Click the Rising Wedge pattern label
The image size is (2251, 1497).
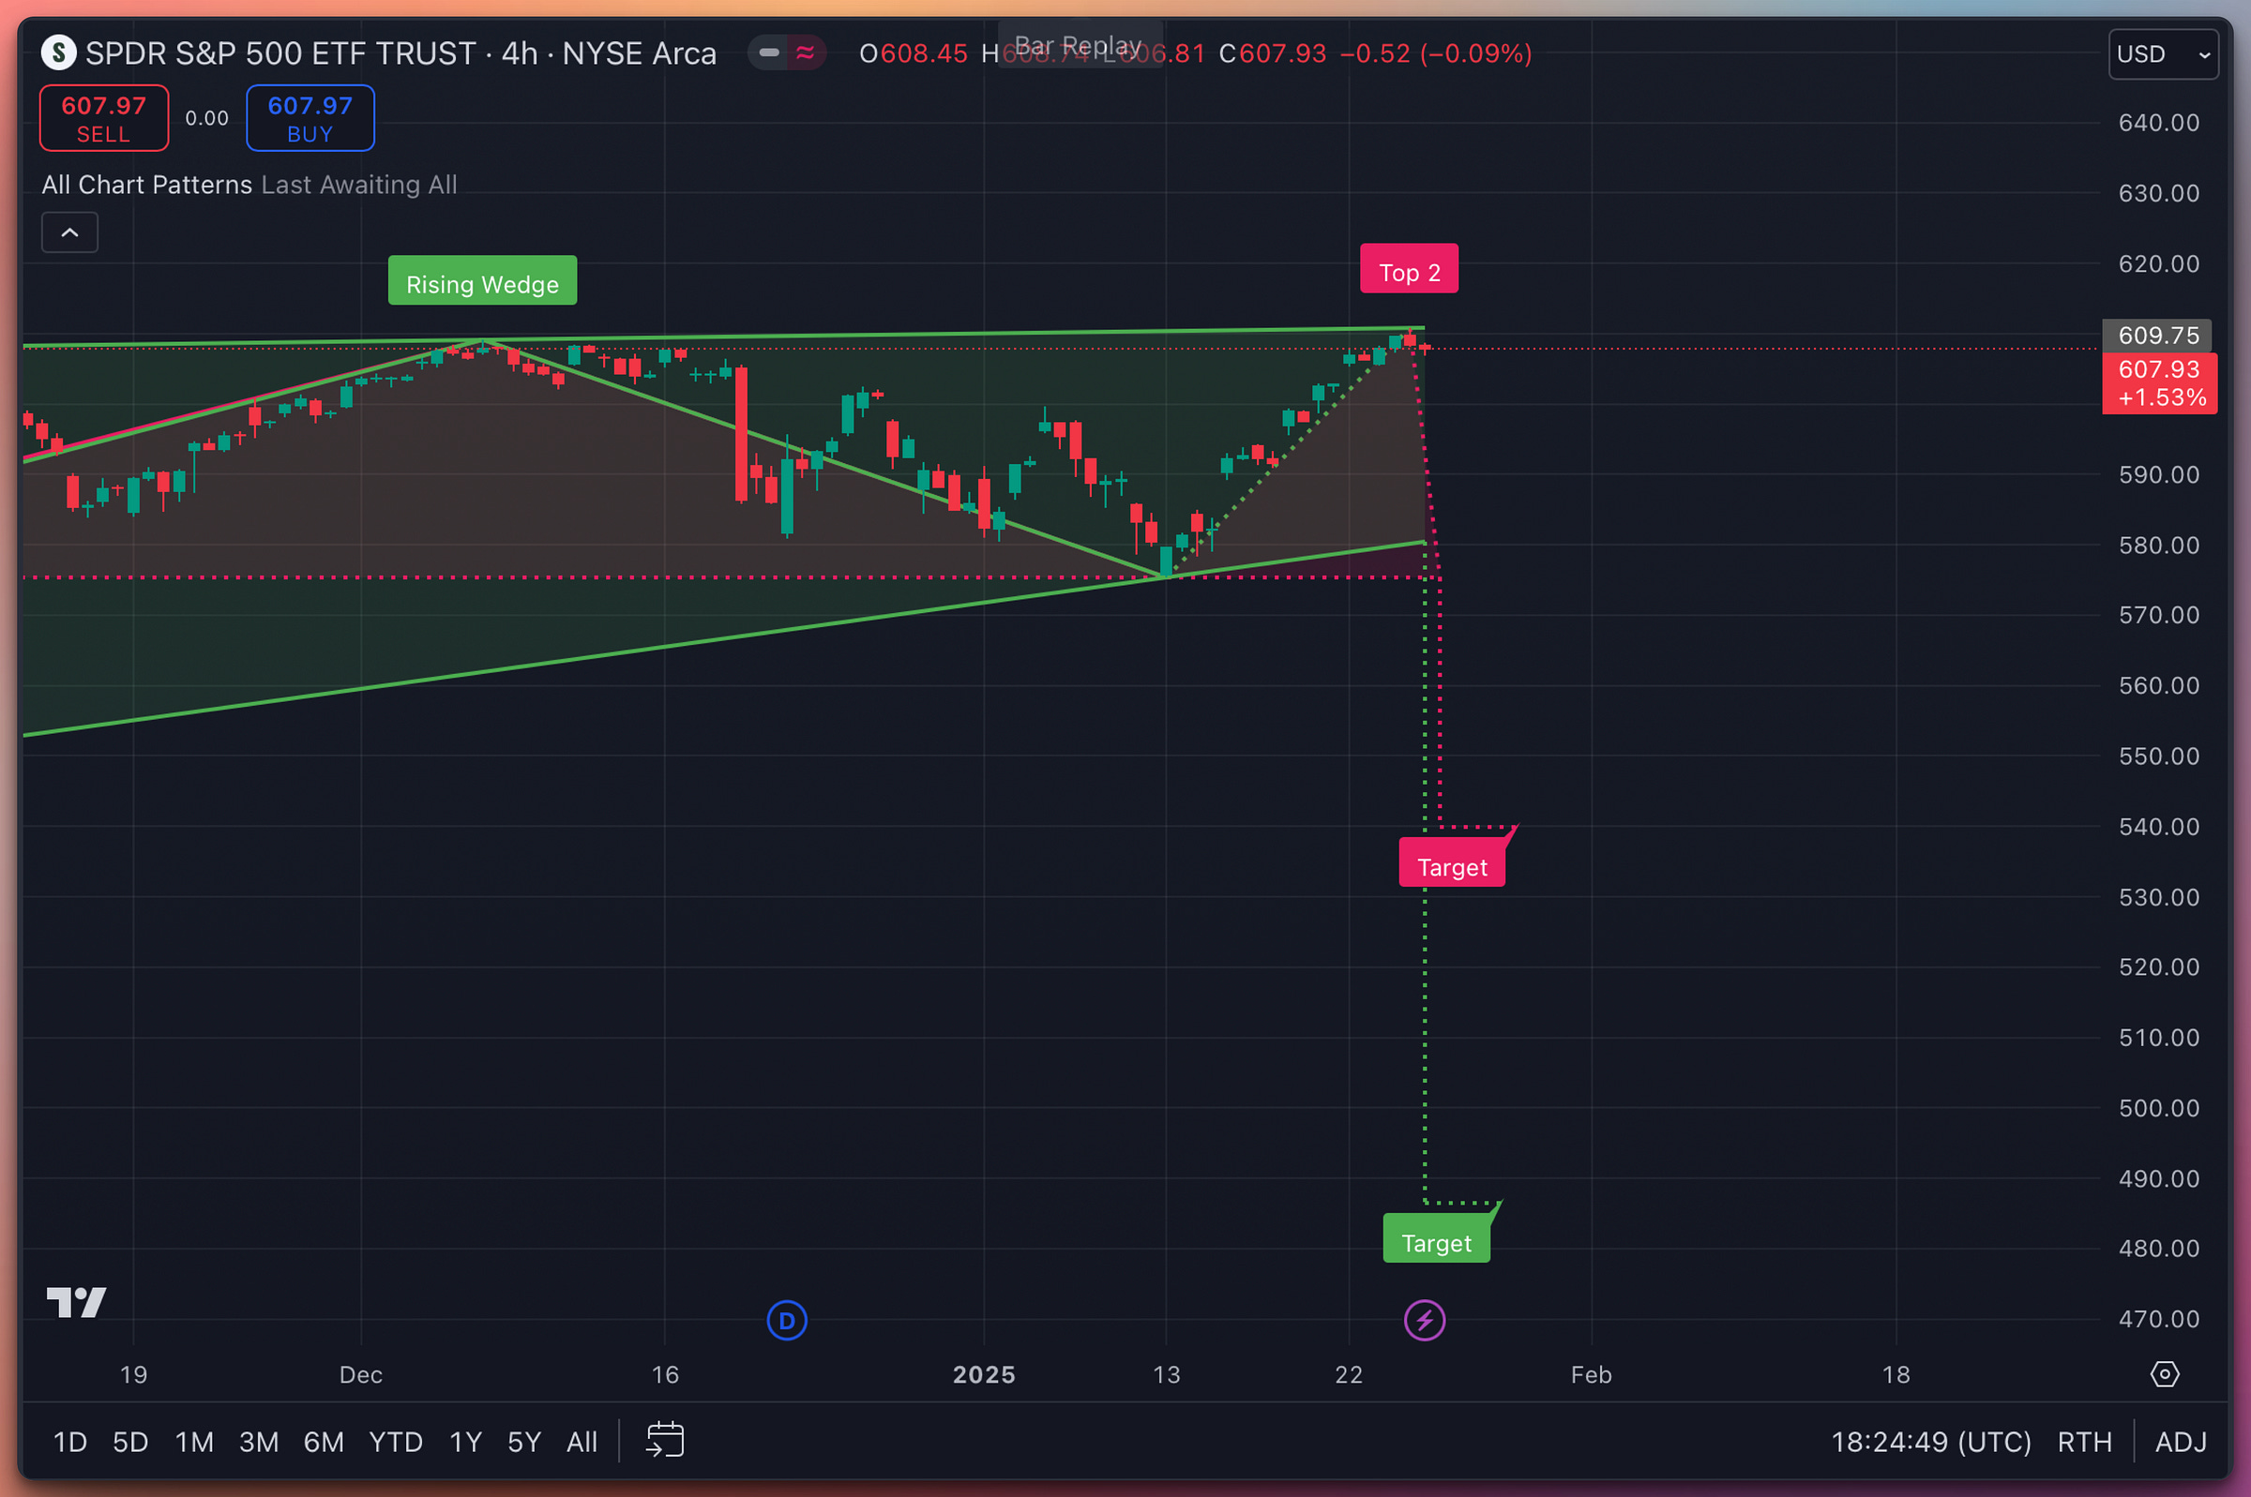pyautogui.click(x=482, y=280)
